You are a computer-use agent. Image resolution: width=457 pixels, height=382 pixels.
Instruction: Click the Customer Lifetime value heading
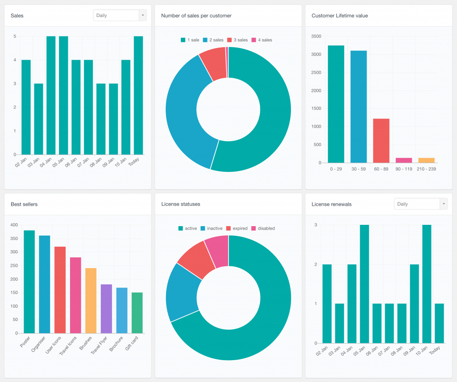(x=340, y=15)
